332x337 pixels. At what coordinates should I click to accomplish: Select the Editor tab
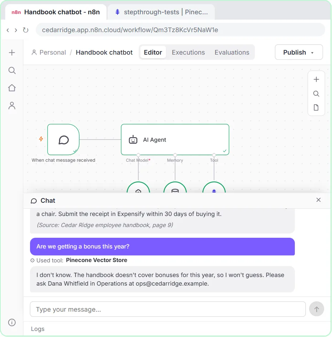pos(153,52)
